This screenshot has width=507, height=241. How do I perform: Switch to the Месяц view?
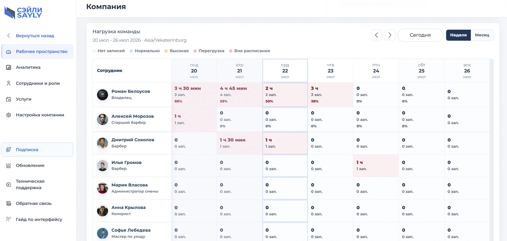[482, 35]
